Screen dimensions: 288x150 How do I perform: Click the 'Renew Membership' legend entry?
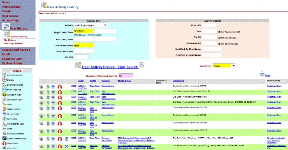pos(14,139)
